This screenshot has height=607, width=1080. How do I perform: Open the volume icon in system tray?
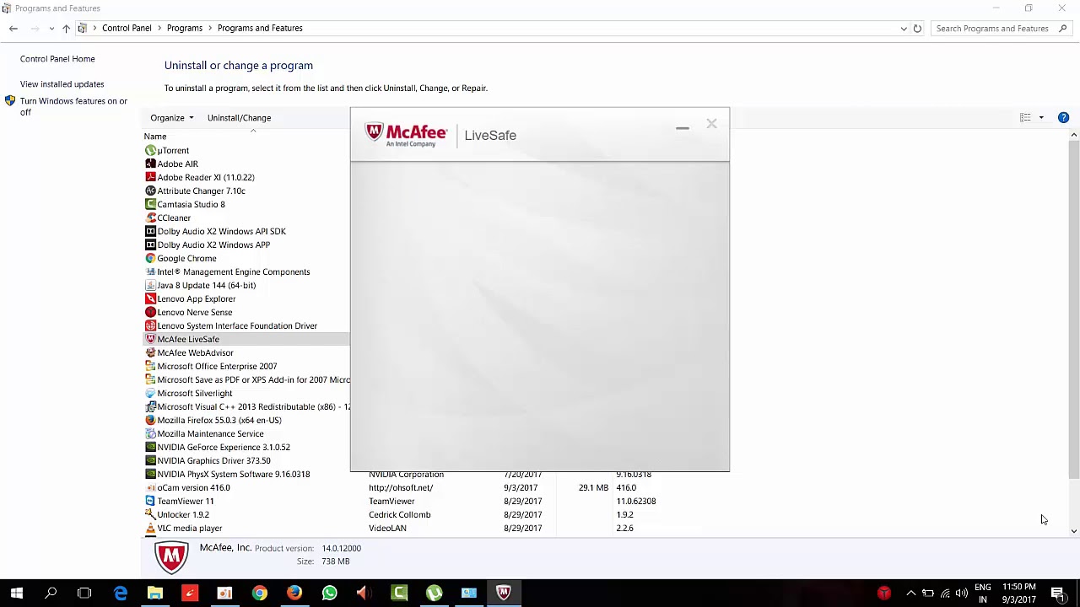pos(962,593)
